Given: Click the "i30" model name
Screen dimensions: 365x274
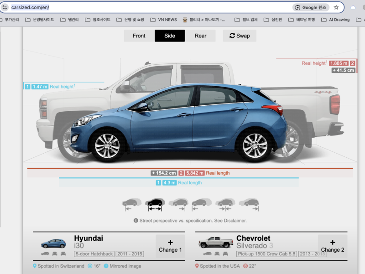Looking at the screenshot, I should [79, 246].
